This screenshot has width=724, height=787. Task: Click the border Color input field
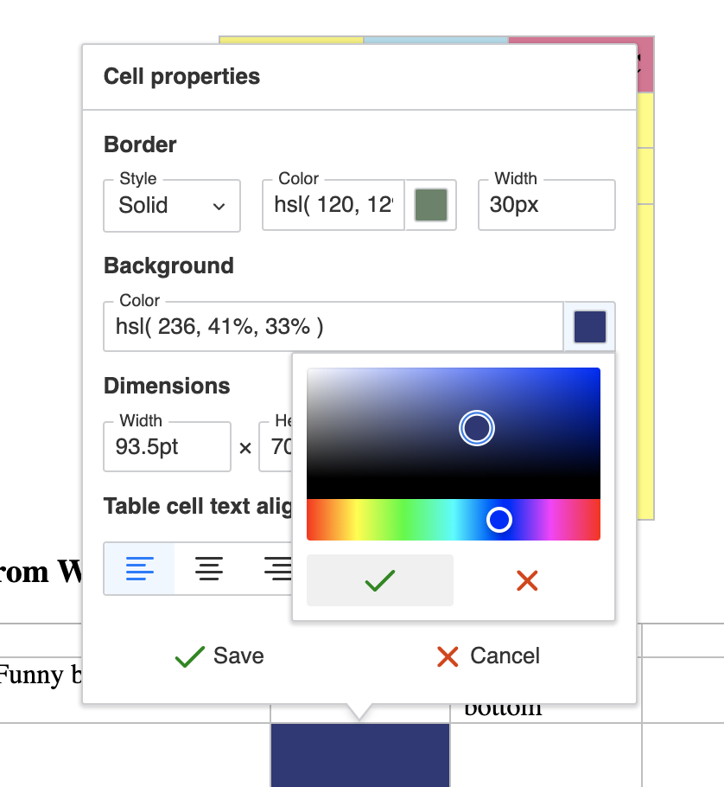(x=333, y=205)
